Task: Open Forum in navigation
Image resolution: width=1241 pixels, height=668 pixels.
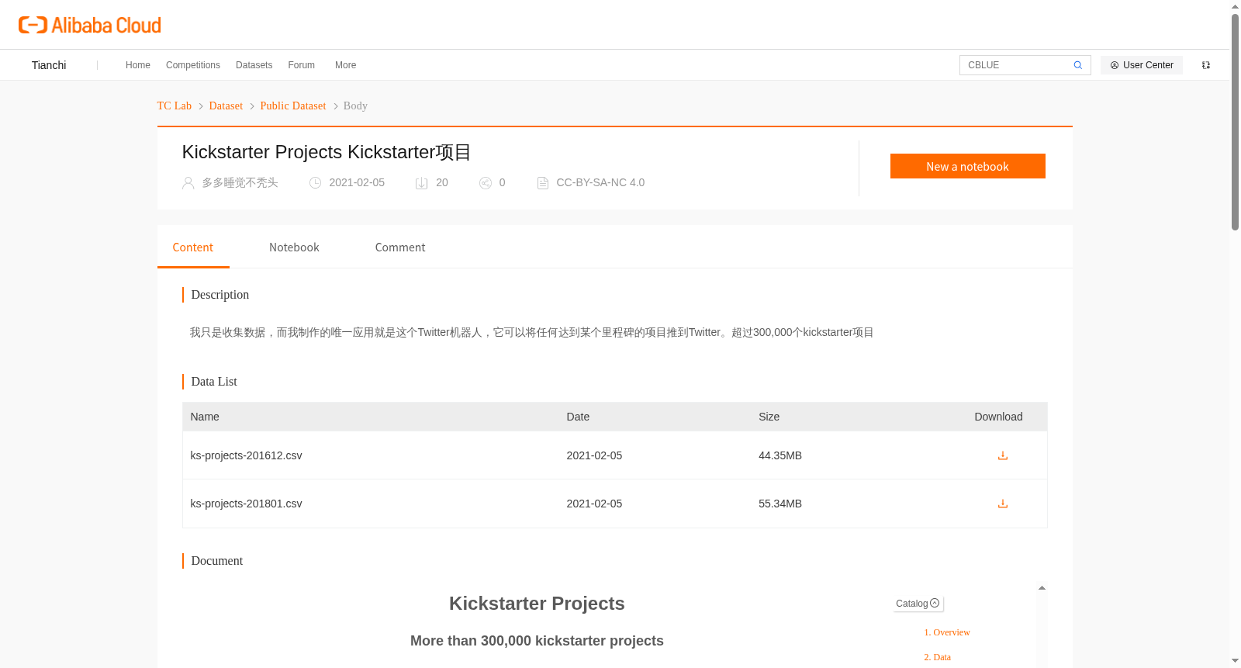Action: (x=302, y=65)
